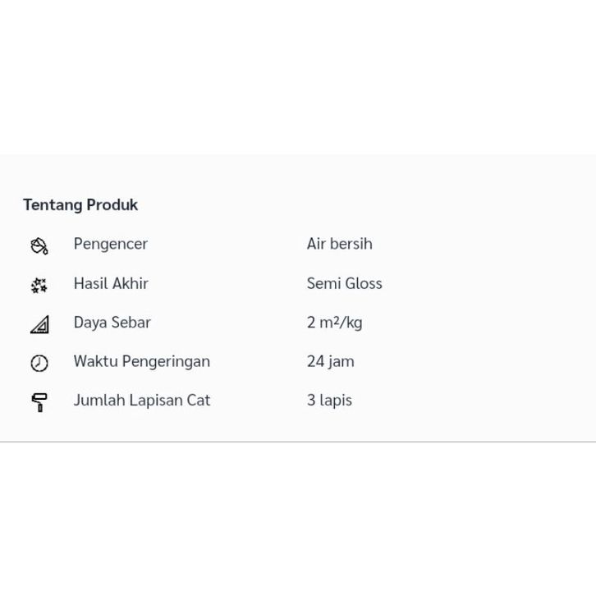Click the triangle ruler Daya Sebar icon
Viewport: 596px width, 596px height.
pyautogui.click(x=39, y=324)
